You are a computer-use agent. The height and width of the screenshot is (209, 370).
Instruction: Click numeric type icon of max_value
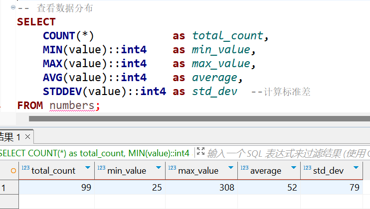click(172, 168)
